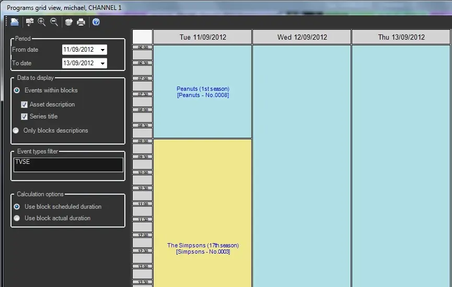Zoom out on the programs grid

coord(54,22)
